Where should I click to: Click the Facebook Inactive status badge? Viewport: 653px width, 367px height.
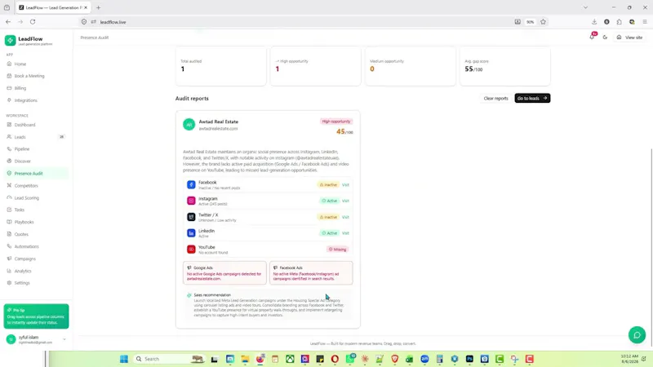pos(328,185)
